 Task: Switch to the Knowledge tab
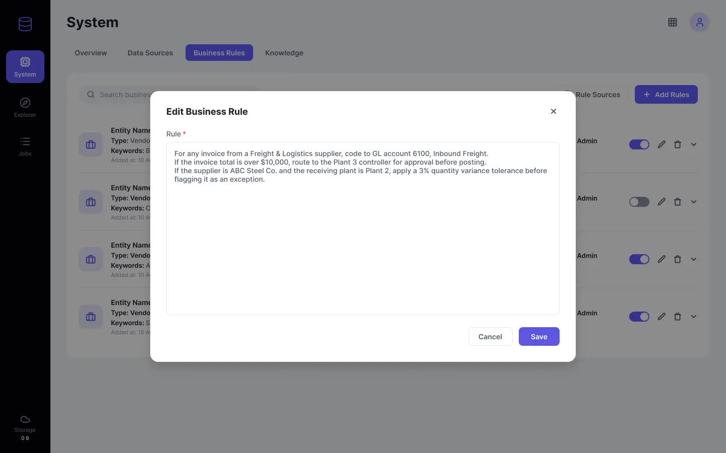(284, 53)
